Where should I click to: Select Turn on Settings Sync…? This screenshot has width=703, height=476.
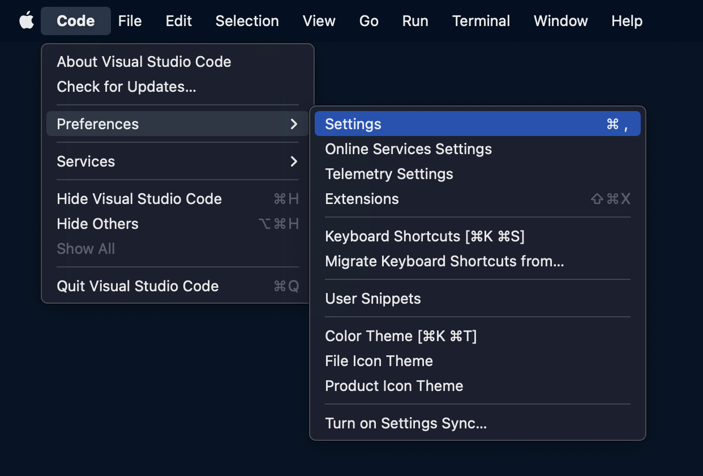pyautogui.click(x=478, y=423)
